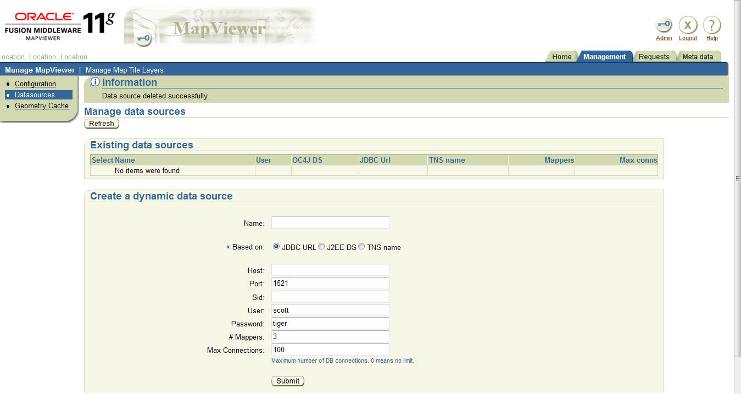This screenshot has width=741, height=394.
Task: Click the Port field containing 1521
Action: pos(330,283)
